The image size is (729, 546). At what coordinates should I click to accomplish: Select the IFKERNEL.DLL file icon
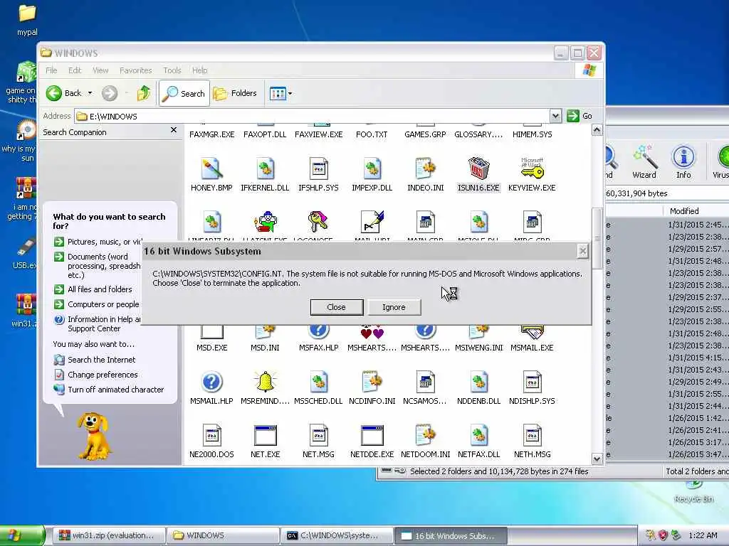click(265, 168)
